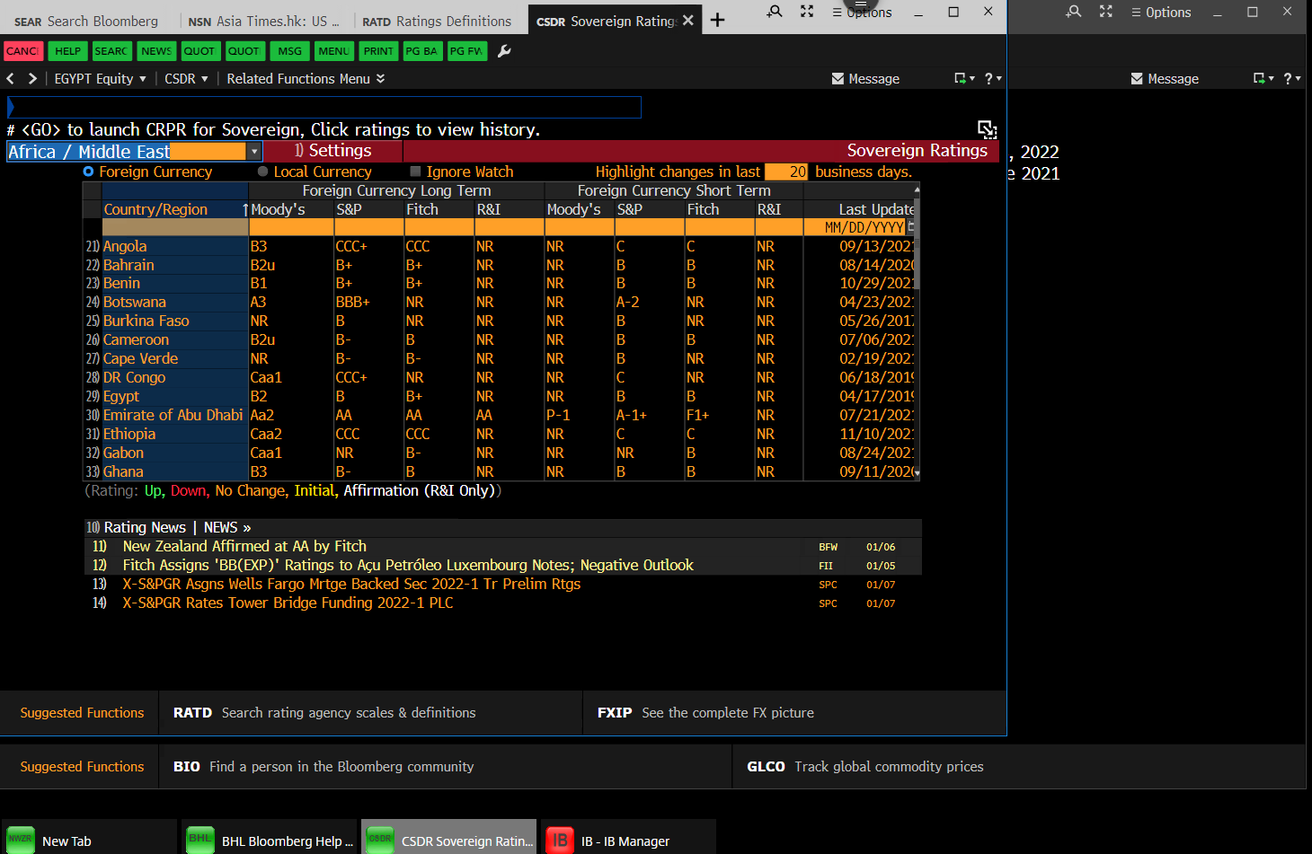Add a new tab with plus icon
This screenshot has height=854, width=1312.
click(717, 21)
